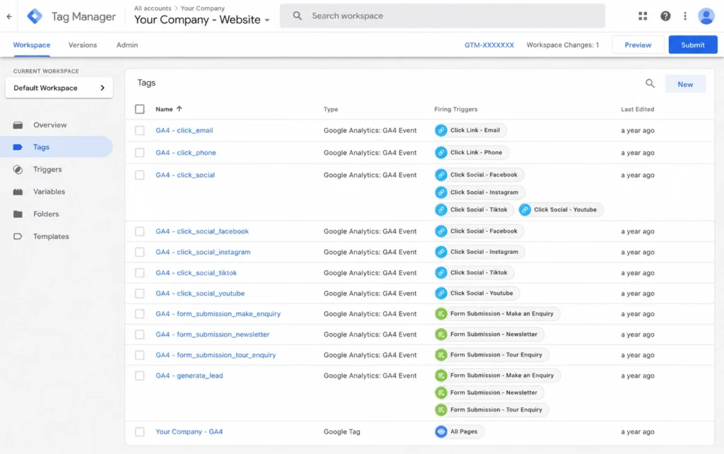Switch to the Versions tab
The height and width of the screenshot is (454, 724).
click(83, 45)
